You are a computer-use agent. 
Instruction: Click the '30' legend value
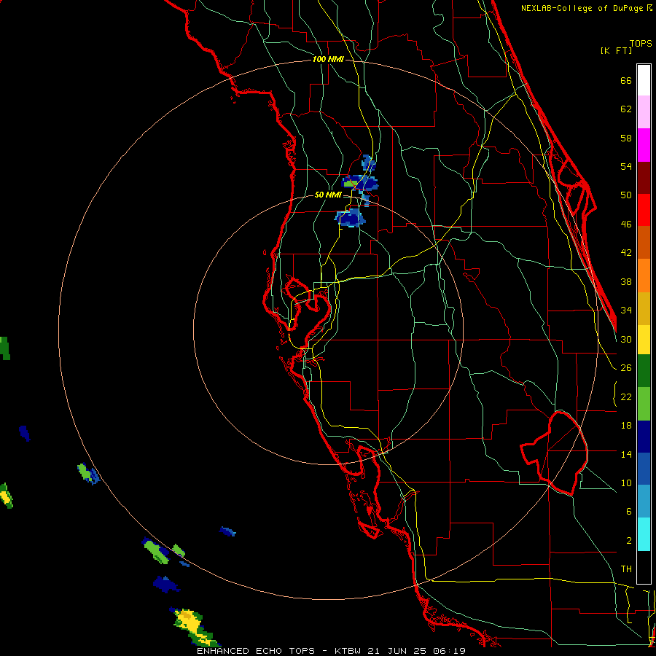tap(626, 339)
